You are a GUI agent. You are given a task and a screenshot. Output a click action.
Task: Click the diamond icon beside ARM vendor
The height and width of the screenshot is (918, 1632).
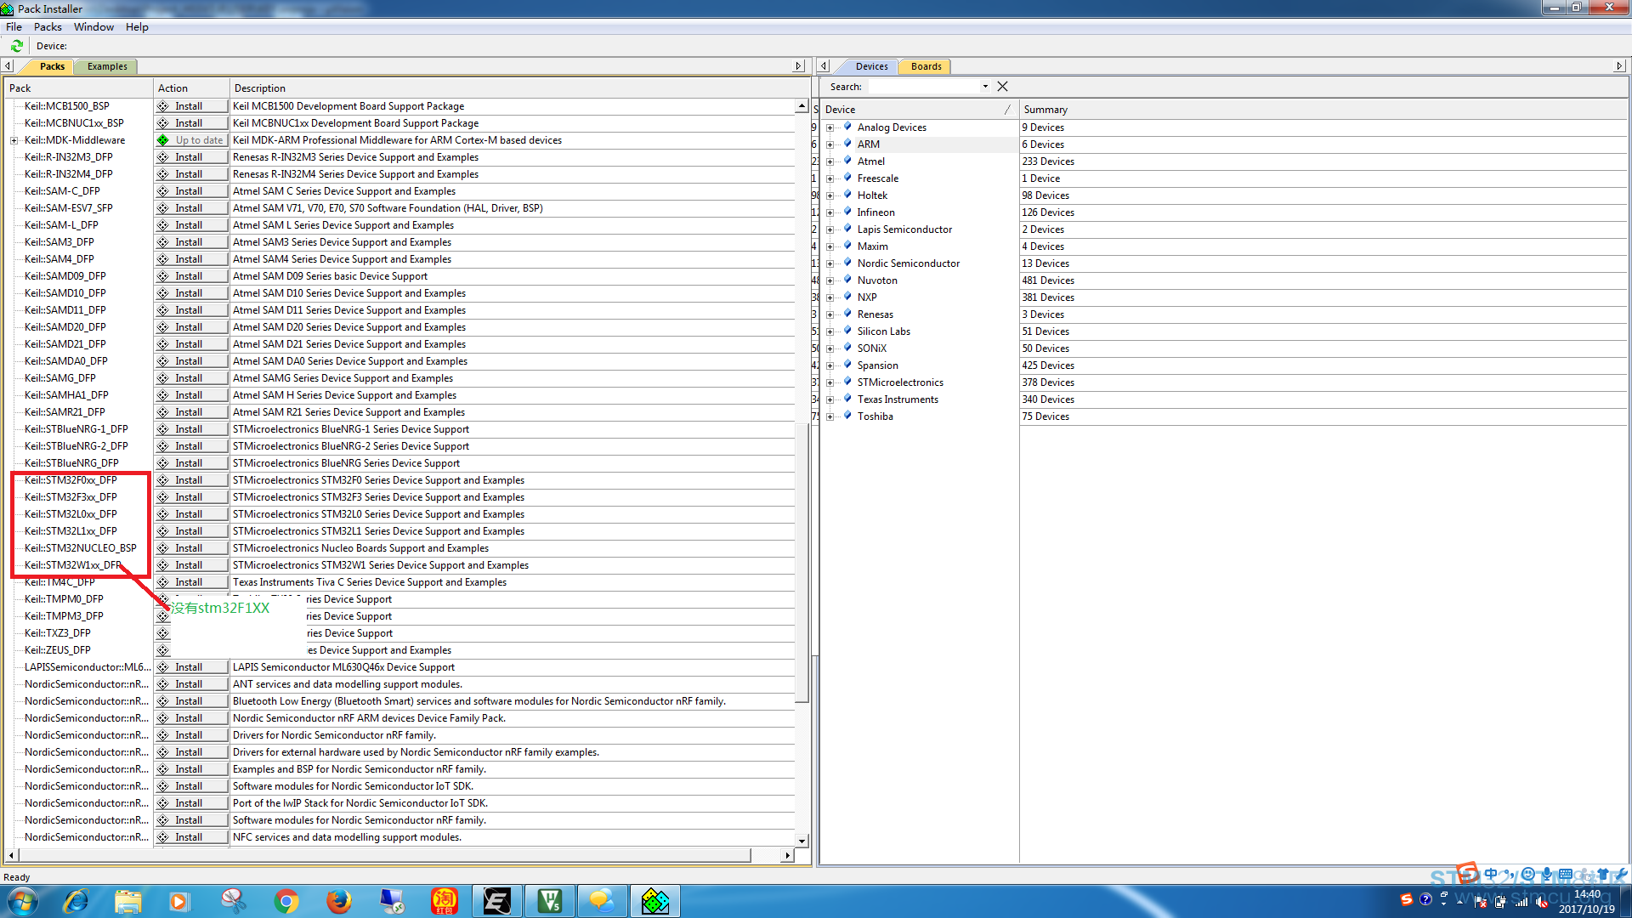[847, 144]
